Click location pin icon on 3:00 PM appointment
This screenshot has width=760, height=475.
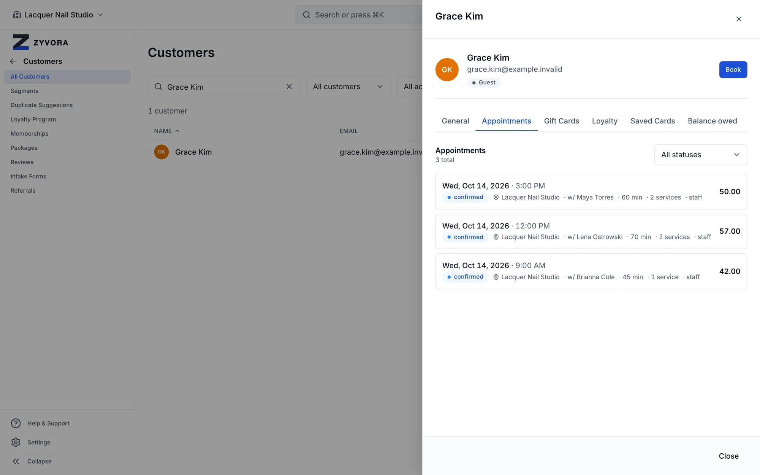tap(496, 197)
